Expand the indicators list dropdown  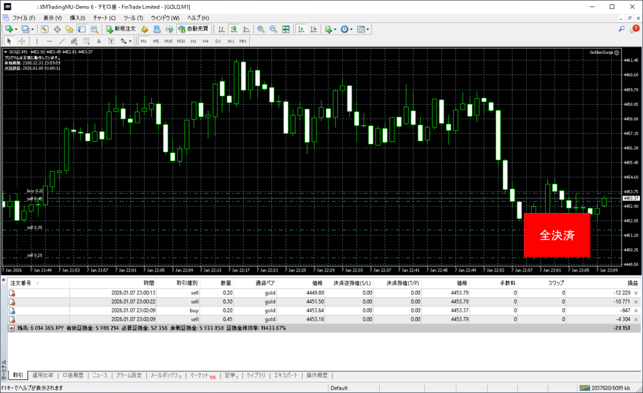[x=336, y=29]
